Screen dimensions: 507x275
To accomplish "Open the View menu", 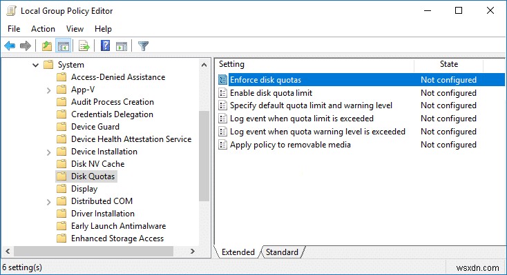I will point(75,29).
